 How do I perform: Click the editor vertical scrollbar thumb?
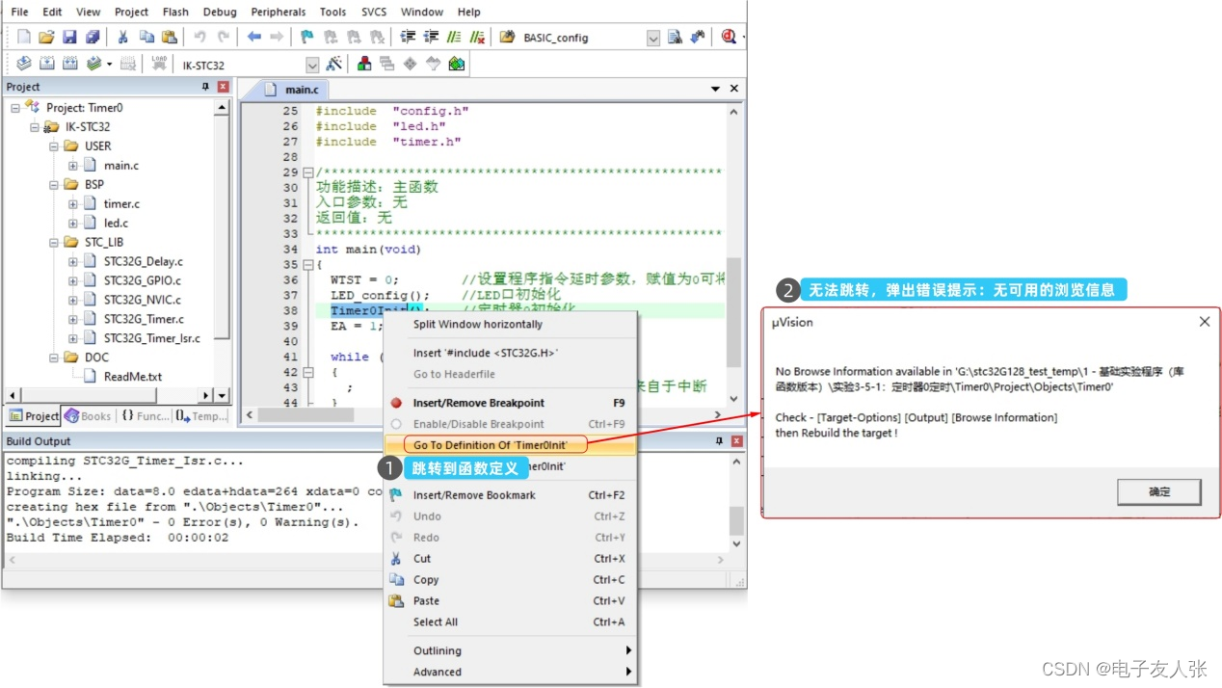coord(734,311)
